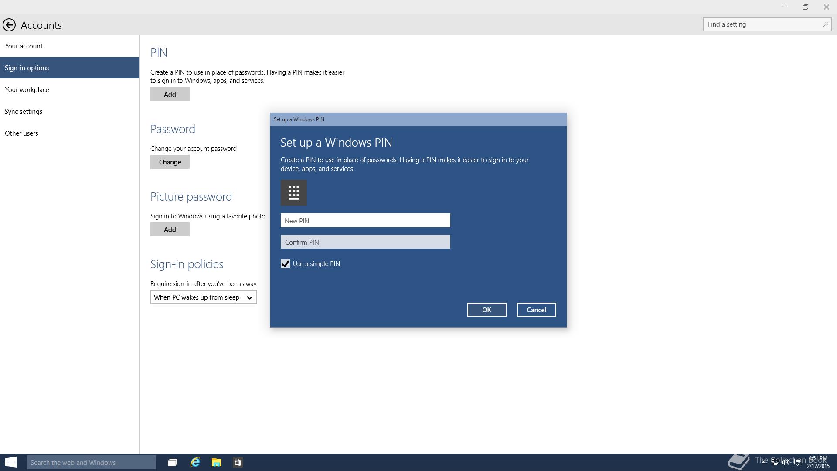Click the PIN keypad icon in the dialog
837x471 pixels.
coord(294,193)
